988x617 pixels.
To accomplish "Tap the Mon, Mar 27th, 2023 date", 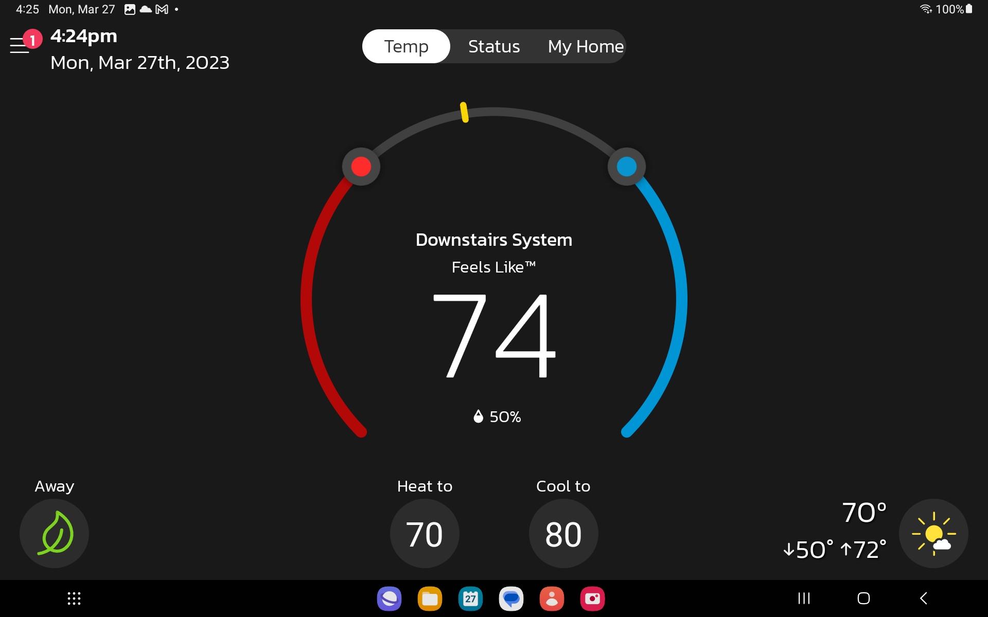I will [140, 63].
